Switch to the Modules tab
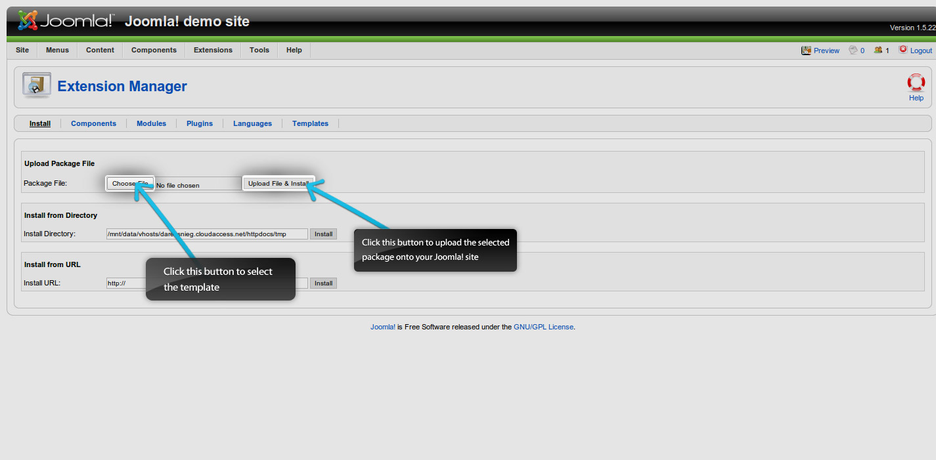 click(151, 123)
